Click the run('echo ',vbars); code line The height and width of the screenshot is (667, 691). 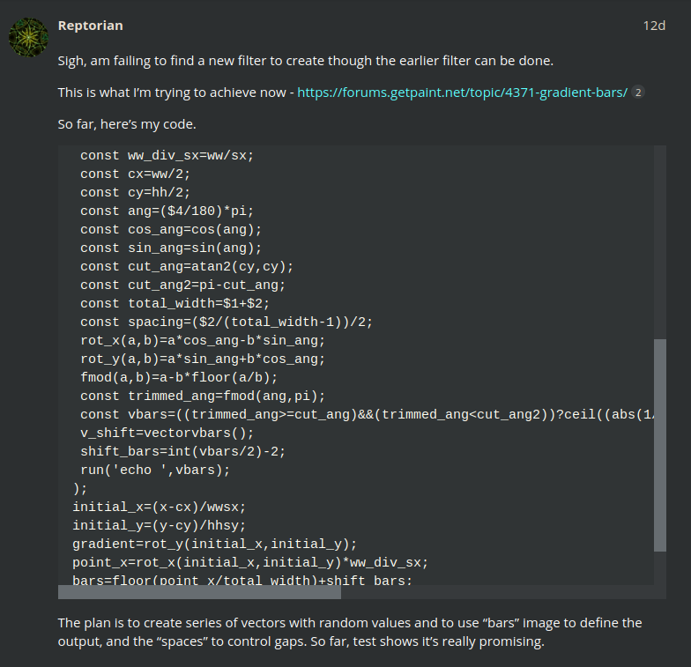155,471
